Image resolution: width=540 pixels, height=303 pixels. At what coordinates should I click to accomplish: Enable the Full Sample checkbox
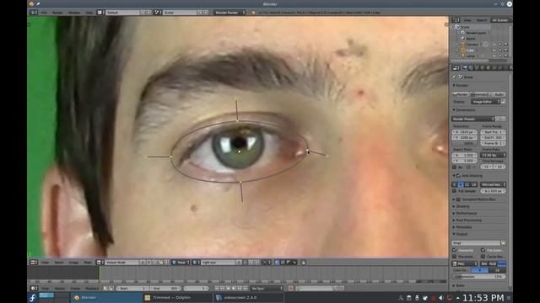454,191
